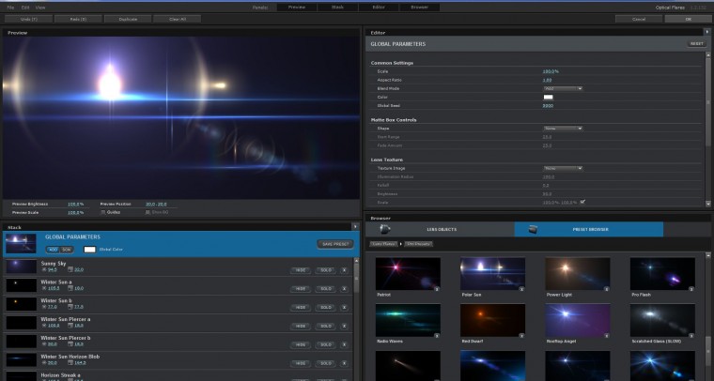The height and width of the screenshot is (381, 714).
Task: Open the Blend Mode dropdown
Action: tap(562, 88)
